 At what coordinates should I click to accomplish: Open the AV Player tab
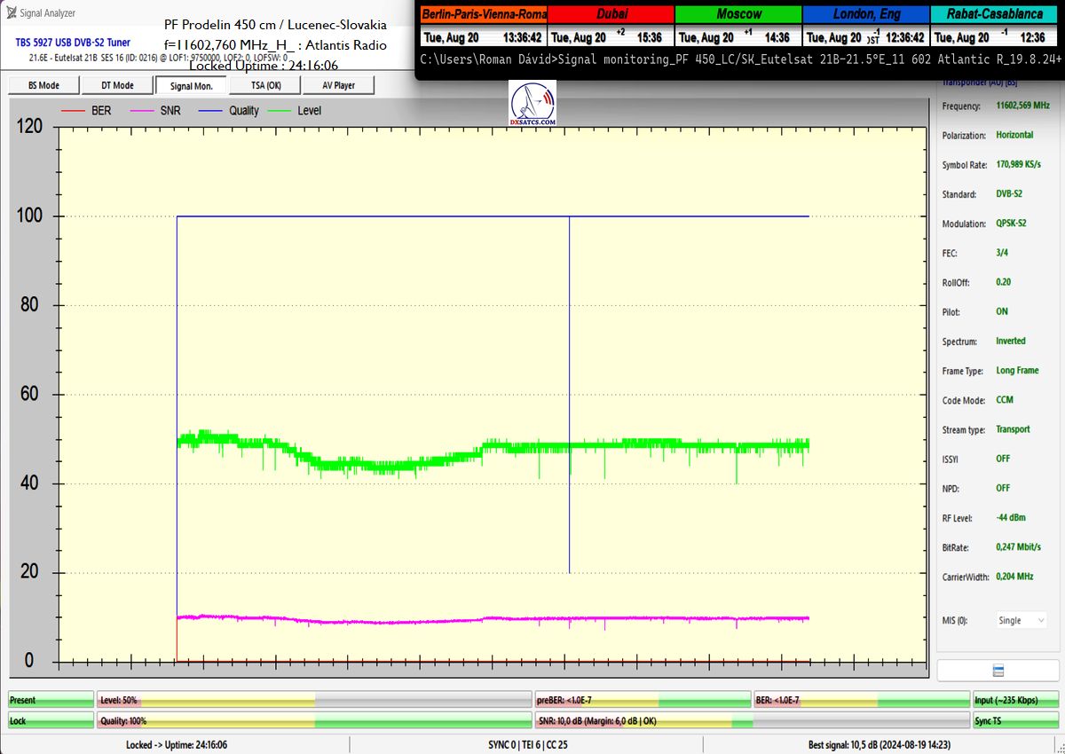coord(338,85)
